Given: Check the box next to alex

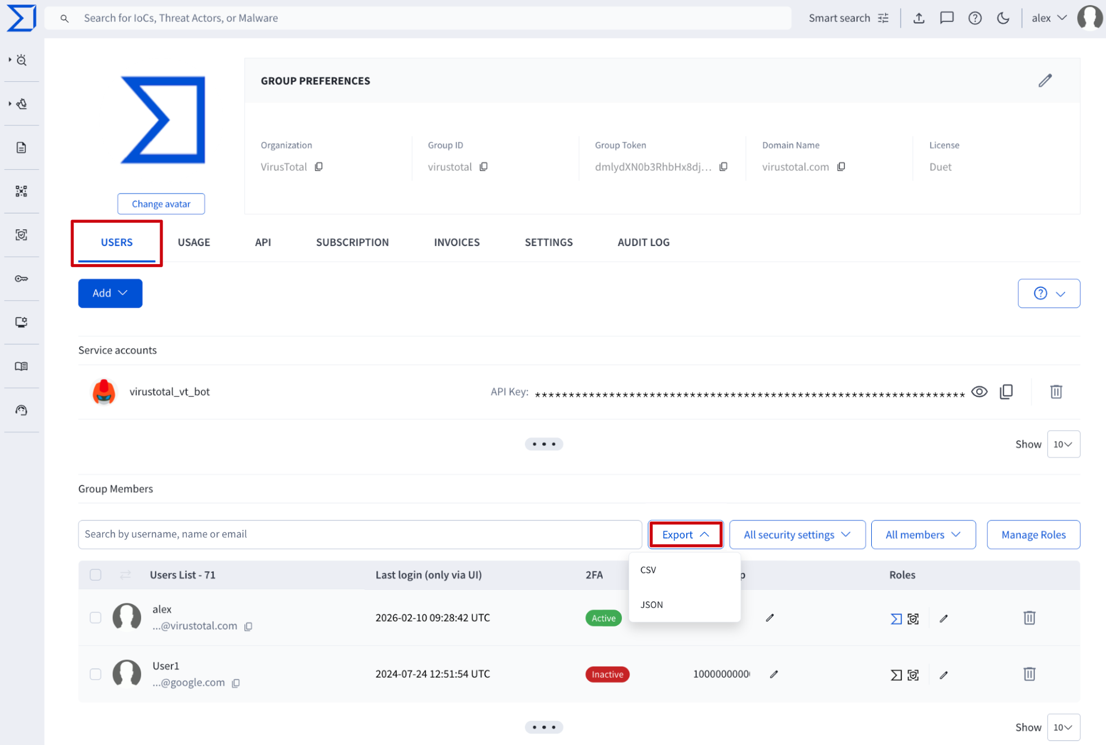Looking at the screenshot, I should tap(95, 617).
